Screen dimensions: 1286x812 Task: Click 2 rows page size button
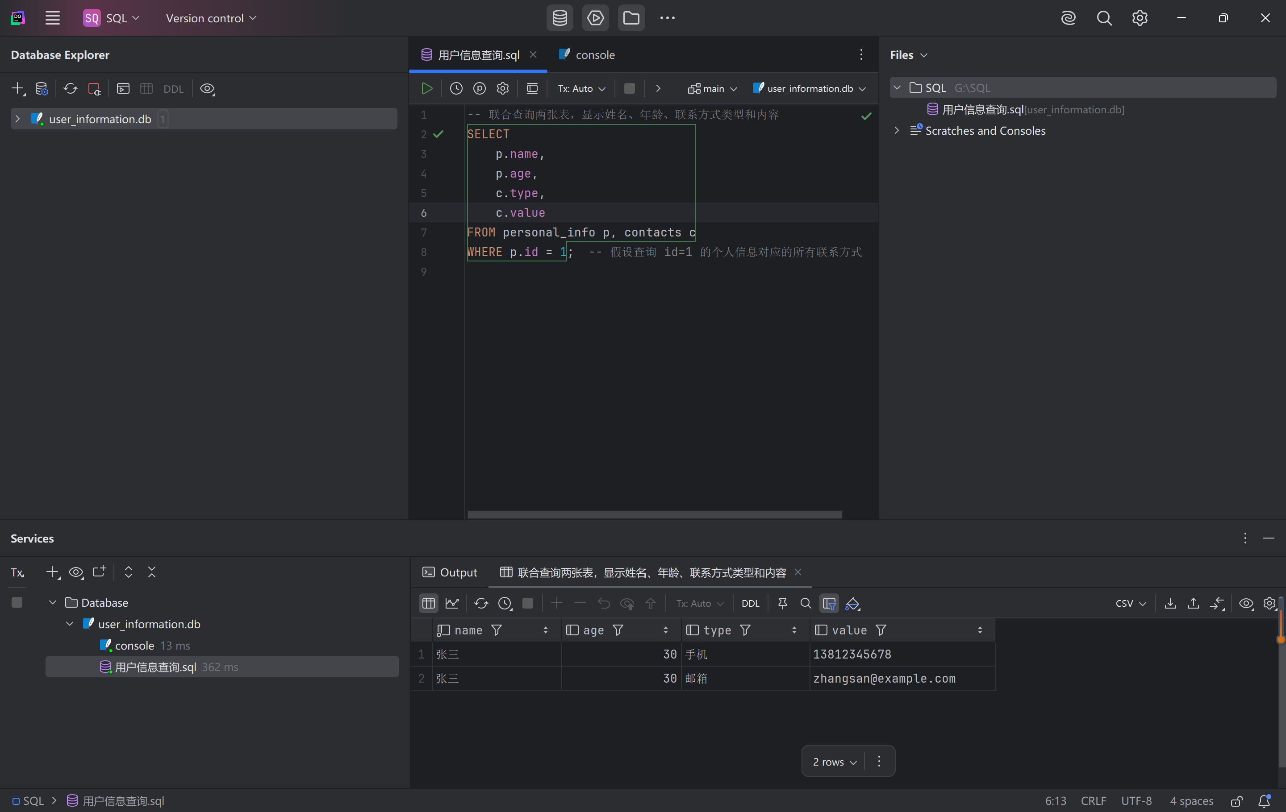(x=834, y=762)
